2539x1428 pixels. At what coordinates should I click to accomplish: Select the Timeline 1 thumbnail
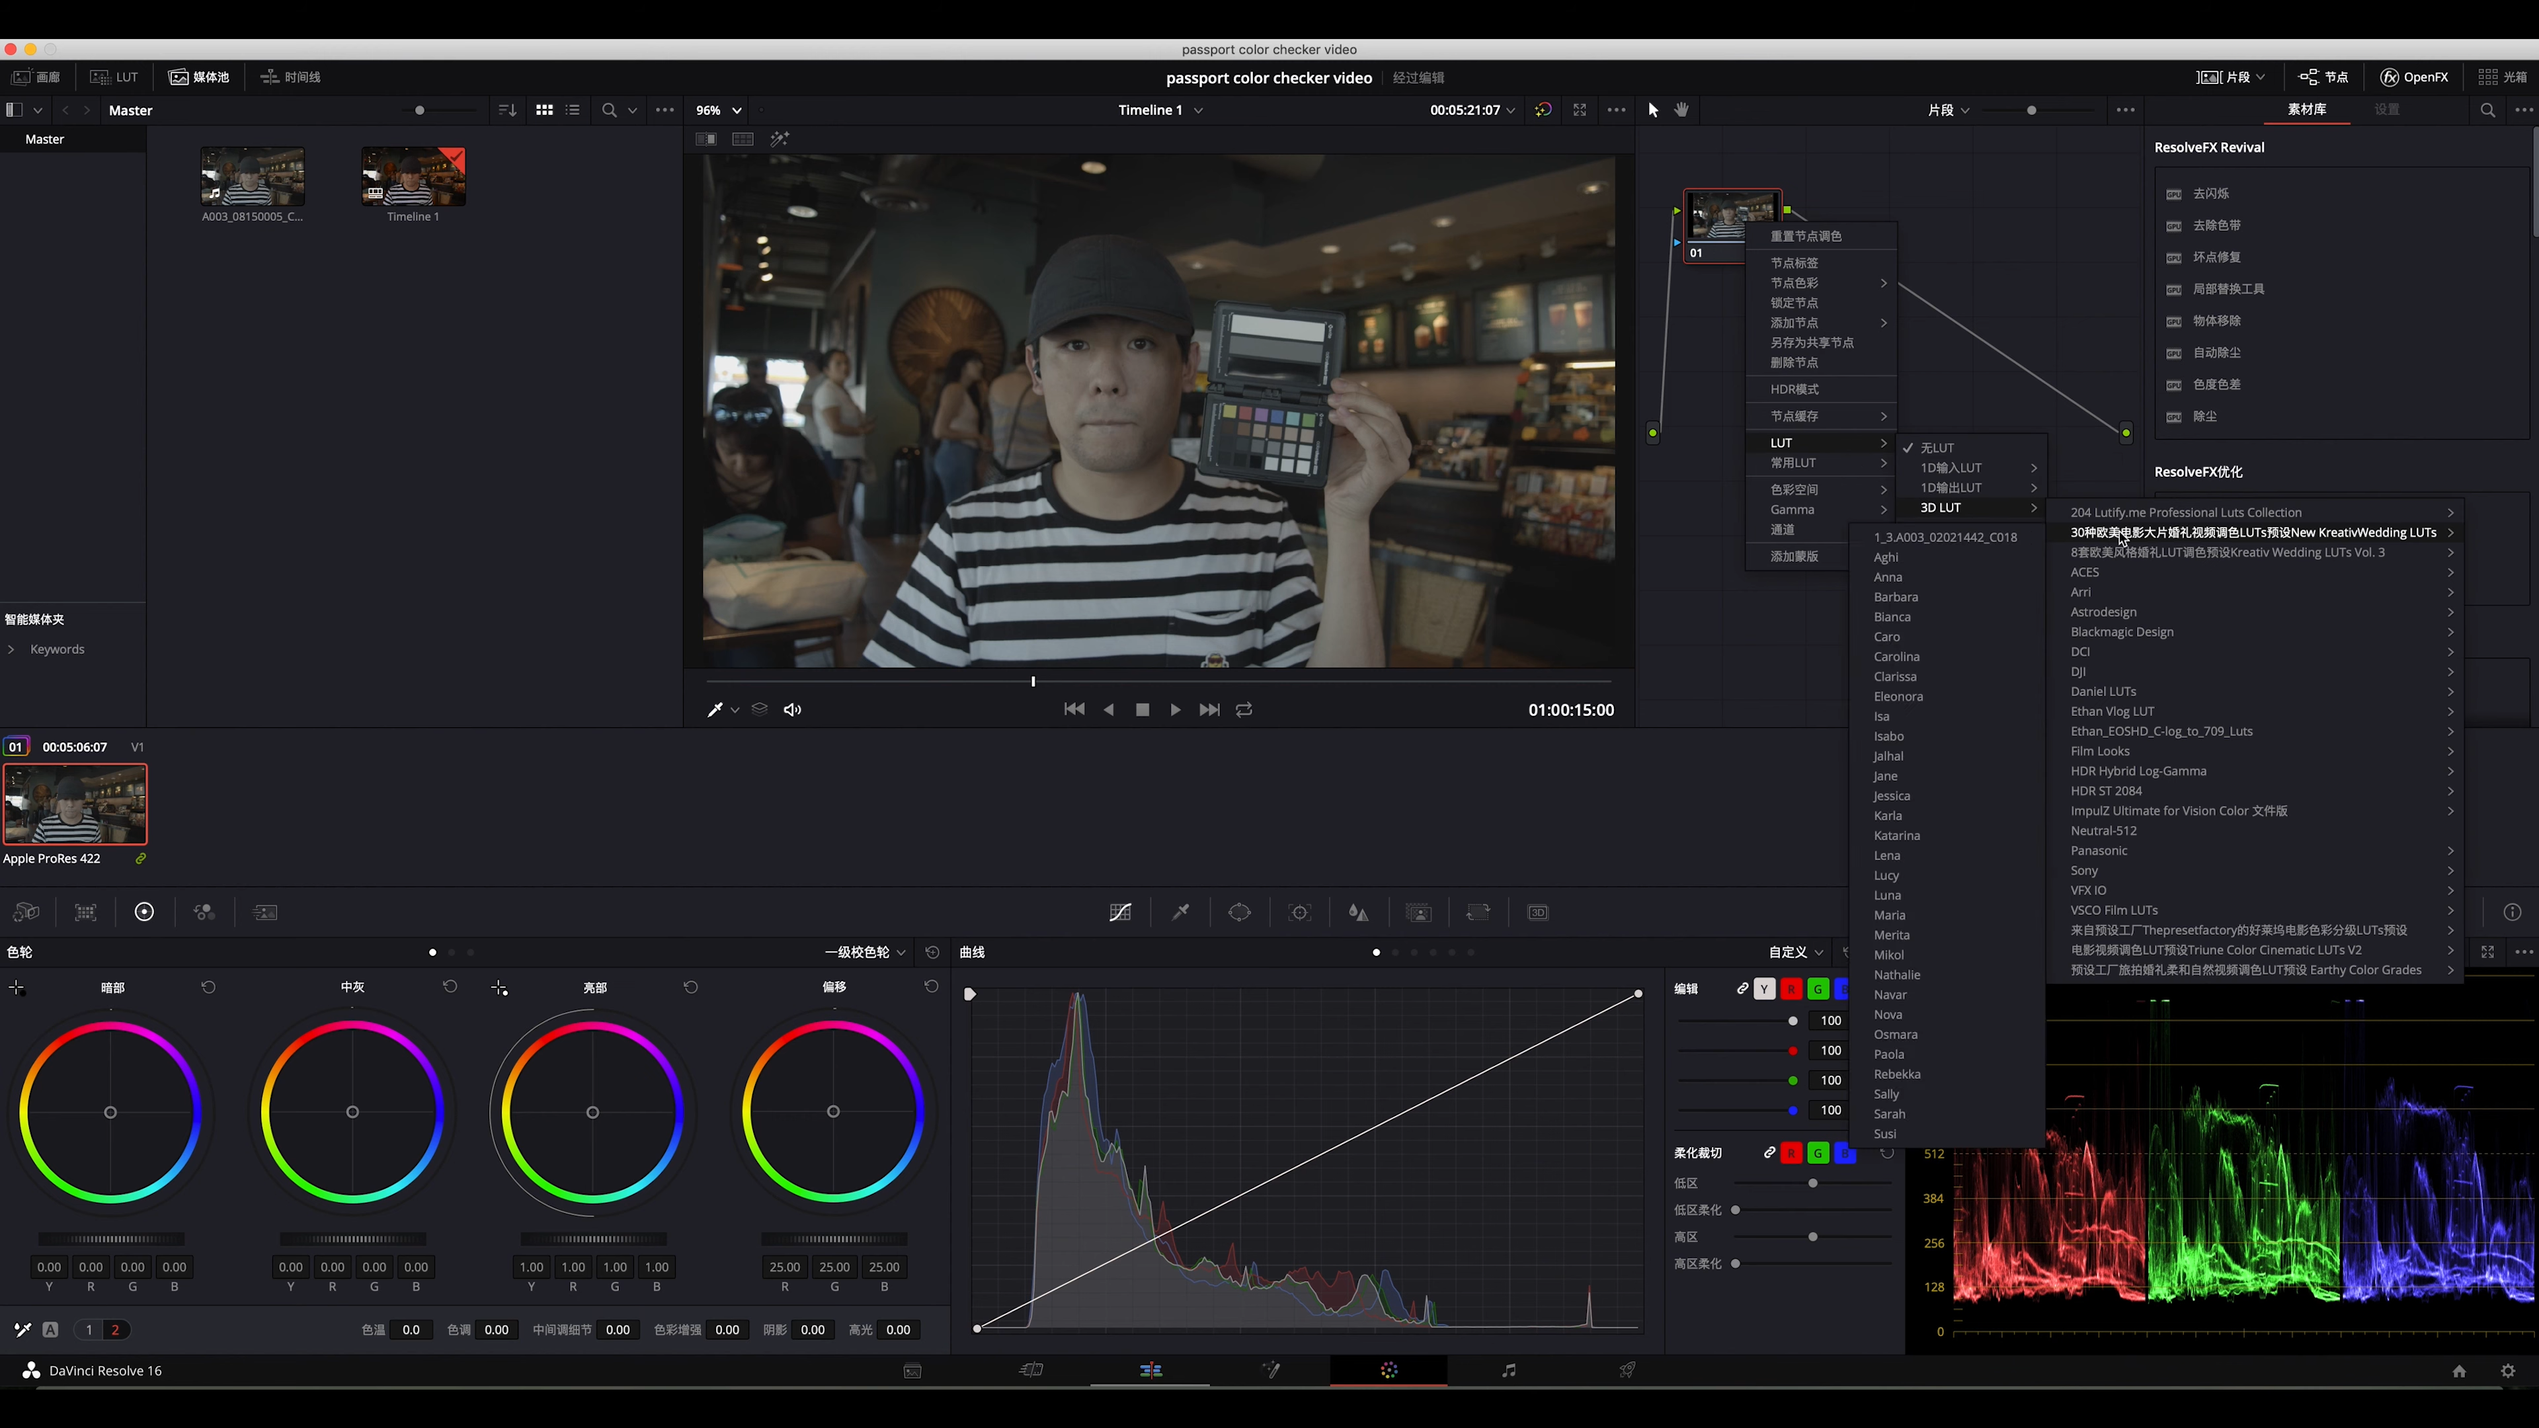pos(413,177)
